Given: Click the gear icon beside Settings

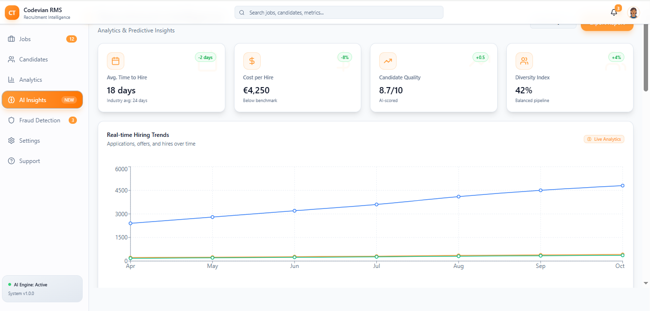Looking at the screenshot, I should coord(12,141).
